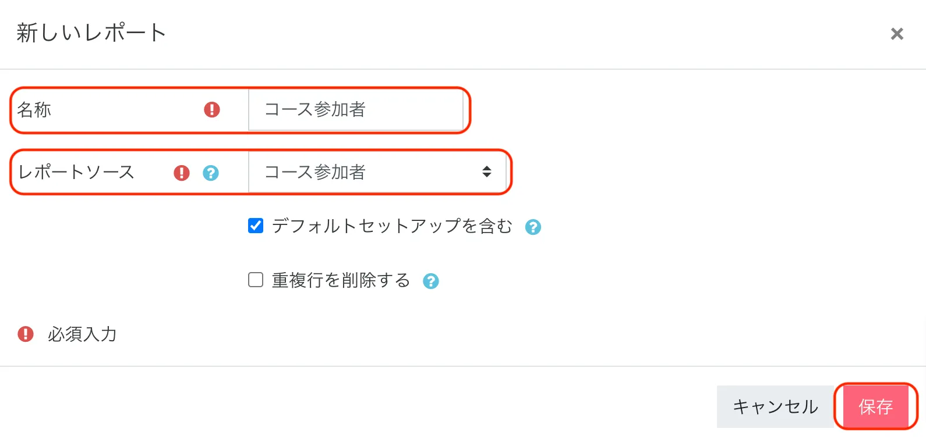This screenshot has width=926, height=443.
Task: Click the red required icon beside レポートソース
Action: 182,173
